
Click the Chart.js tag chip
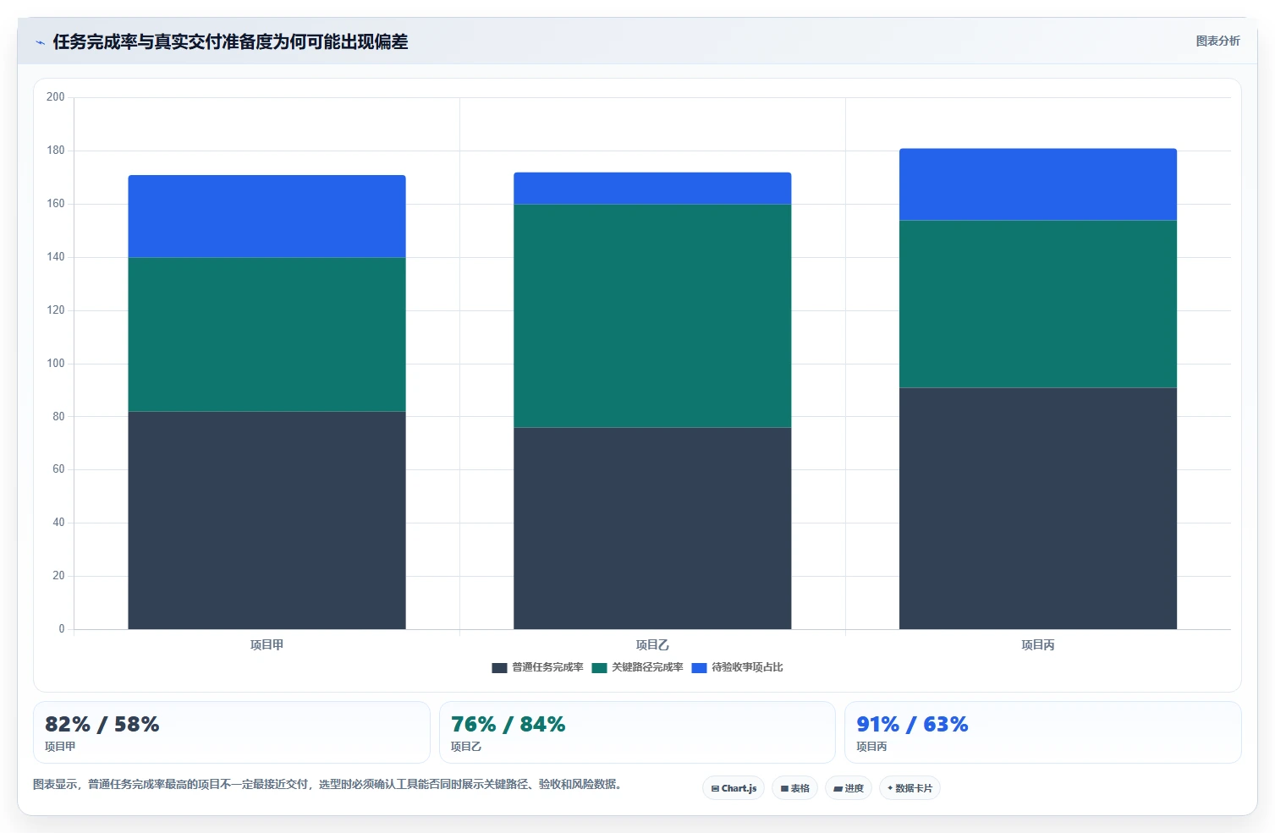(734, 788)
